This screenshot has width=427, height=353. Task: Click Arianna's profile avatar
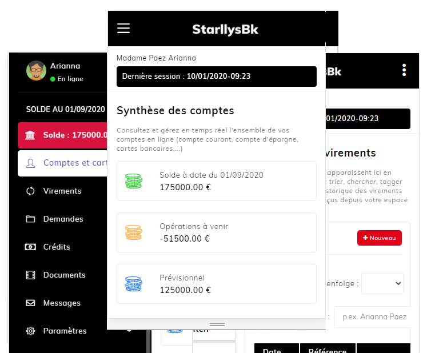coord(36,71)
